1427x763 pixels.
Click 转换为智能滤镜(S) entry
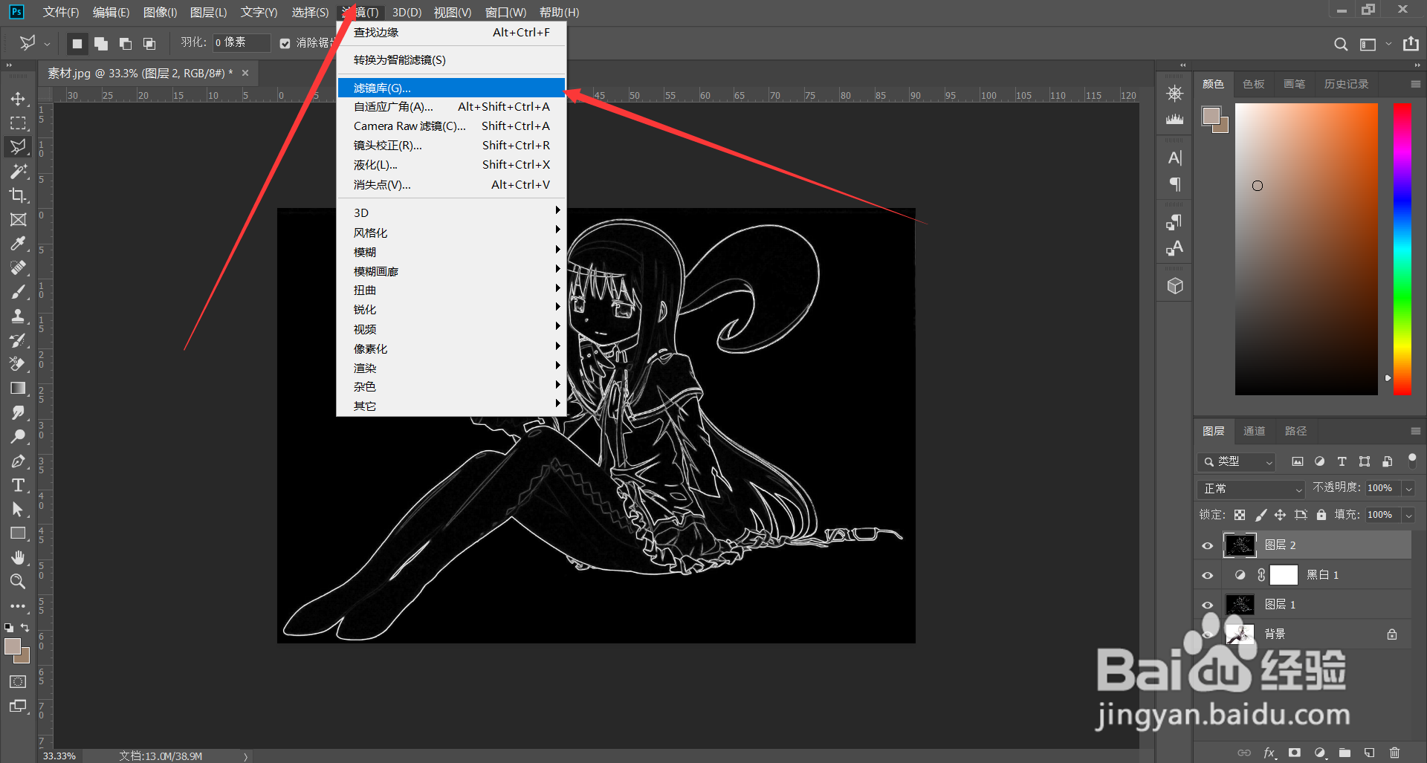point(451,60)
